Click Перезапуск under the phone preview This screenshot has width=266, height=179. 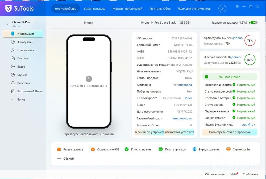70,134
